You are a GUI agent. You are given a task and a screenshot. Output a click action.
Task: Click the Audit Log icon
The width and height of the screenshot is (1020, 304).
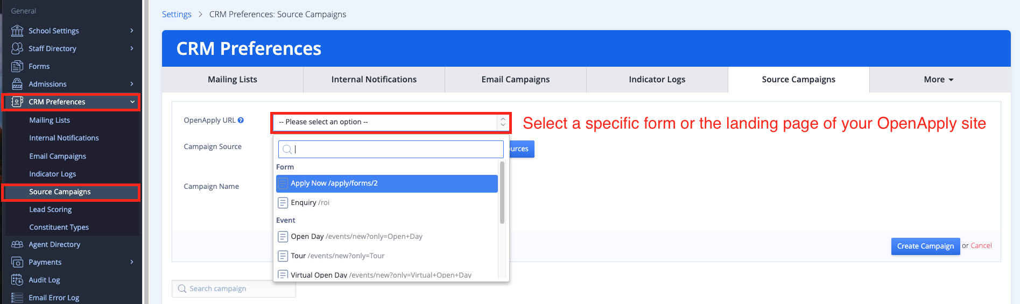(x=17, y=280)
